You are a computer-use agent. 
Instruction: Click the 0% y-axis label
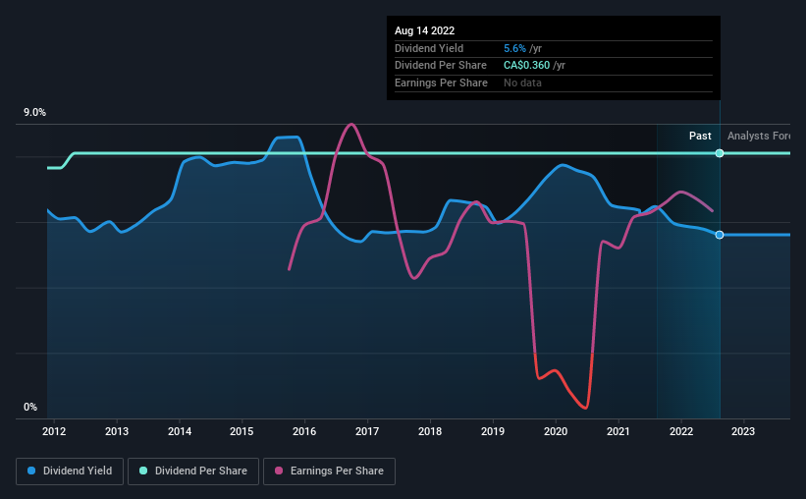coord(30,407)
